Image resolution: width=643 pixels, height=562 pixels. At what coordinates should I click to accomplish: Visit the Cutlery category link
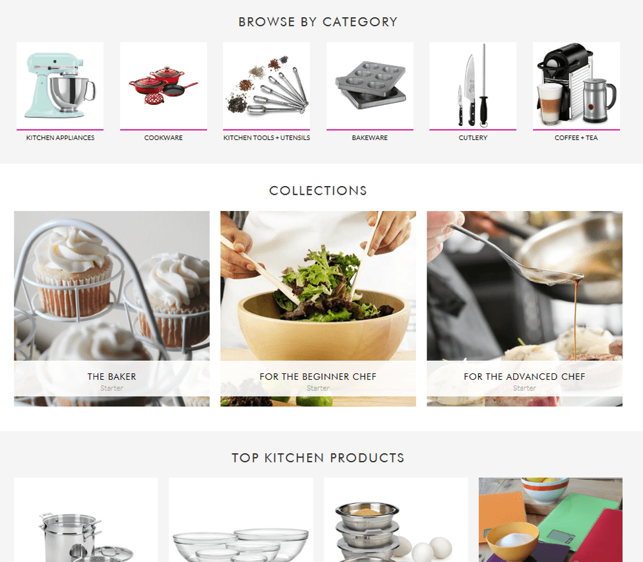[473, 138]
